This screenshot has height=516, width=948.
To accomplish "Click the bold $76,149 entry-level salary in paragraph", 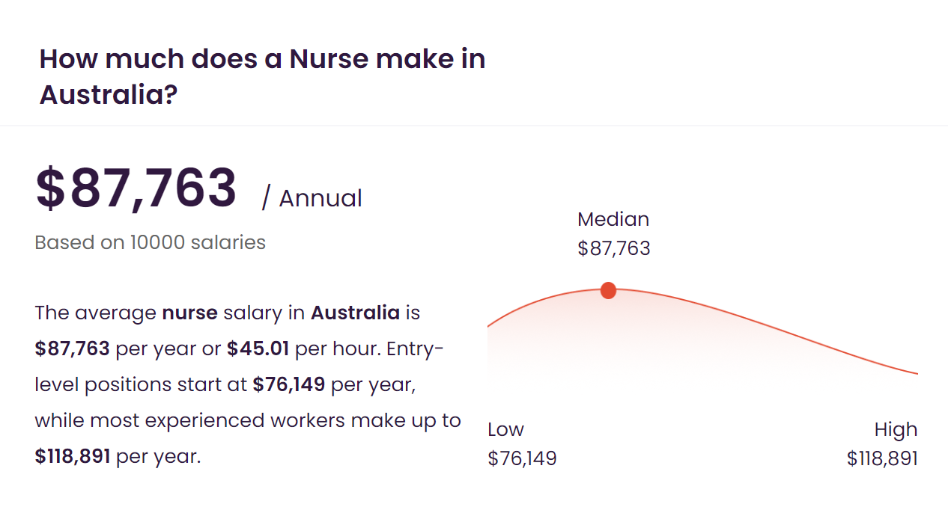I will (289, 384).
